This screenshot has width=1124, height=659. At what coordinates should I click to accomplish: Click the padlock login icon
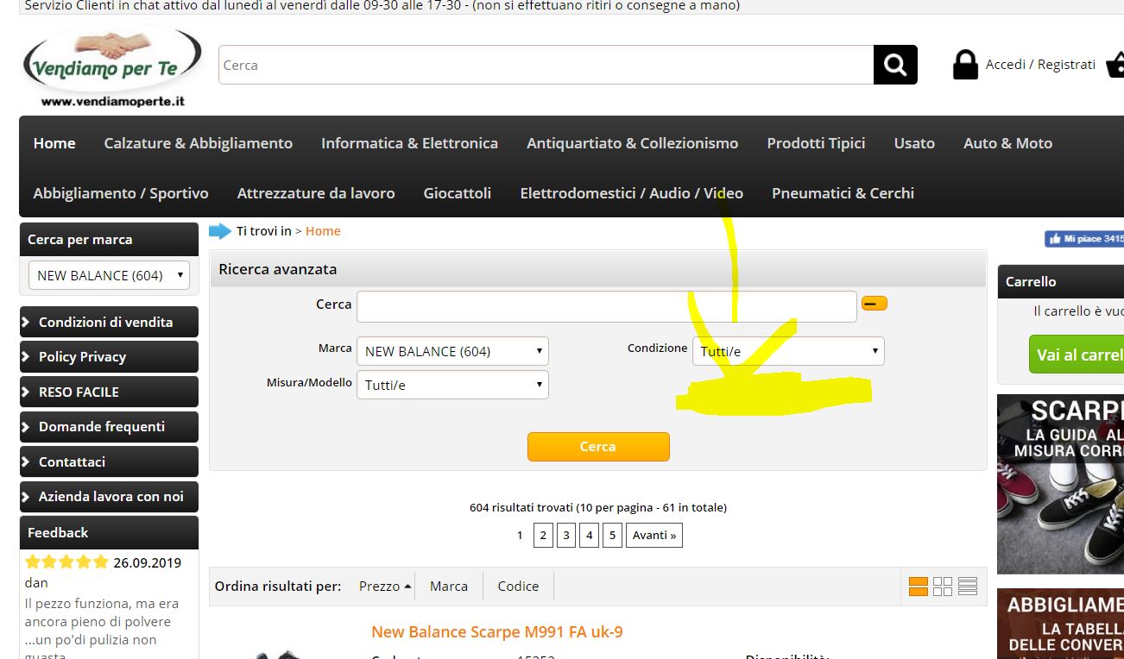965,65
